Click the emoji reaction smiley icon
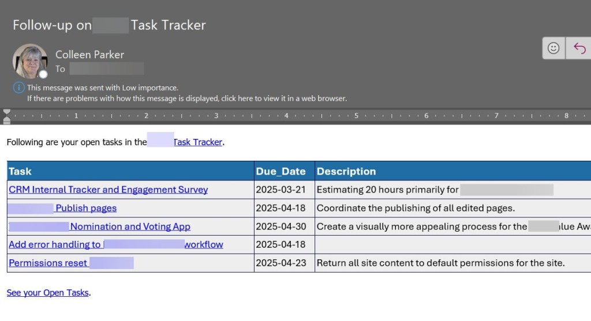Viewport: 591px width, 321px height. 553,48
